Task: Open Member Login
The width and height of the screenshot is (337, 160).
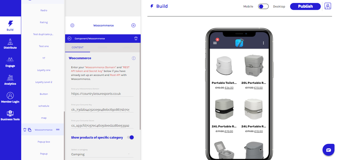Action: pos(10,98)
